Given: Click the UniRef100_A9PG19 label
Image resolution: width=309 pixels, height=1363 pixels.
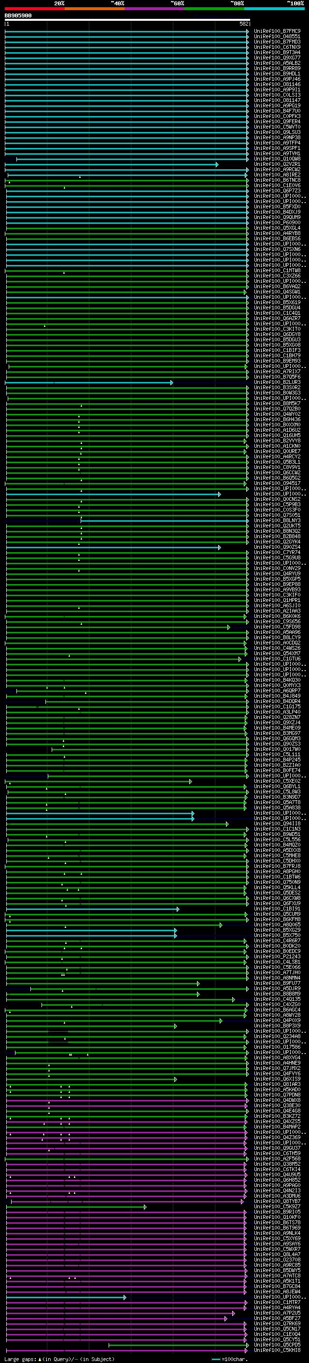Looking at the screenshot, I should click(277, 105).
